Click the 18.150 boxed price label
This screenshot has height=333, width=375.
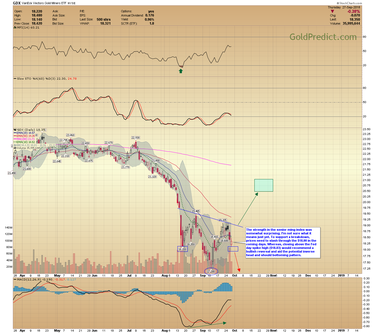point(182,249)
